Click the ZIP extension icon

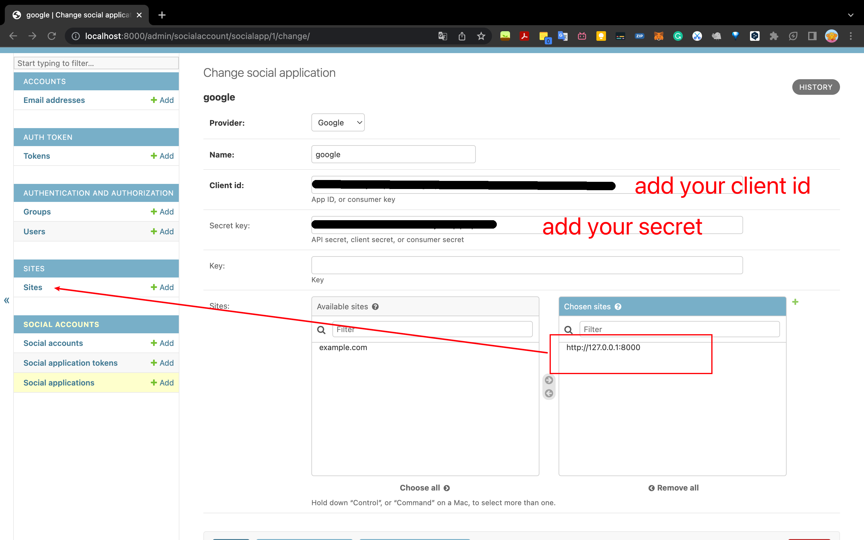(x=639, y=36)
